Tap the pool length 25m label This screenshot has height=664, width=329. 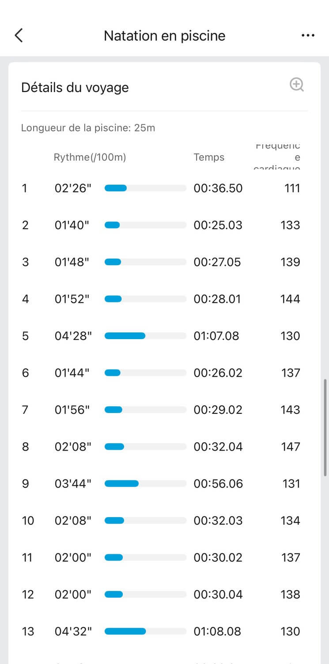tap(88, 128)
